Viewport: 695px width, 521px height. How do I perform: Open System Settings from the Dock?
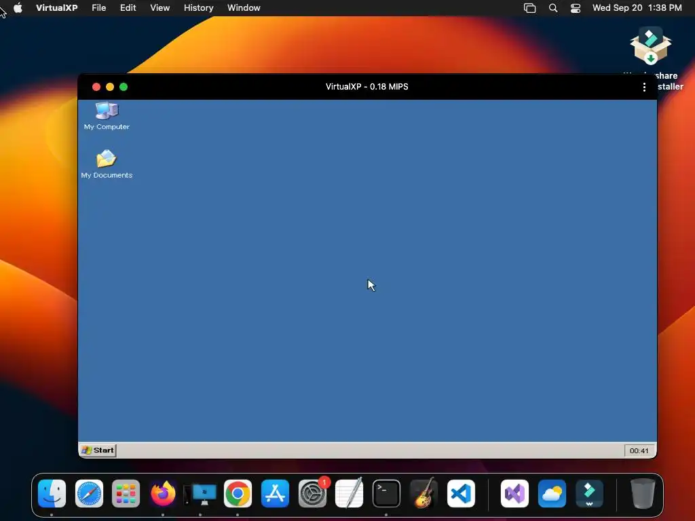312,494
